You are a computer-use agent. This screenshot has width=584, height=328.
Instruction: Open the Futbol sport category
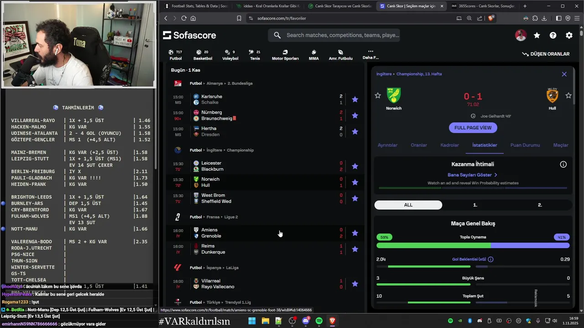tap(176, 55)
